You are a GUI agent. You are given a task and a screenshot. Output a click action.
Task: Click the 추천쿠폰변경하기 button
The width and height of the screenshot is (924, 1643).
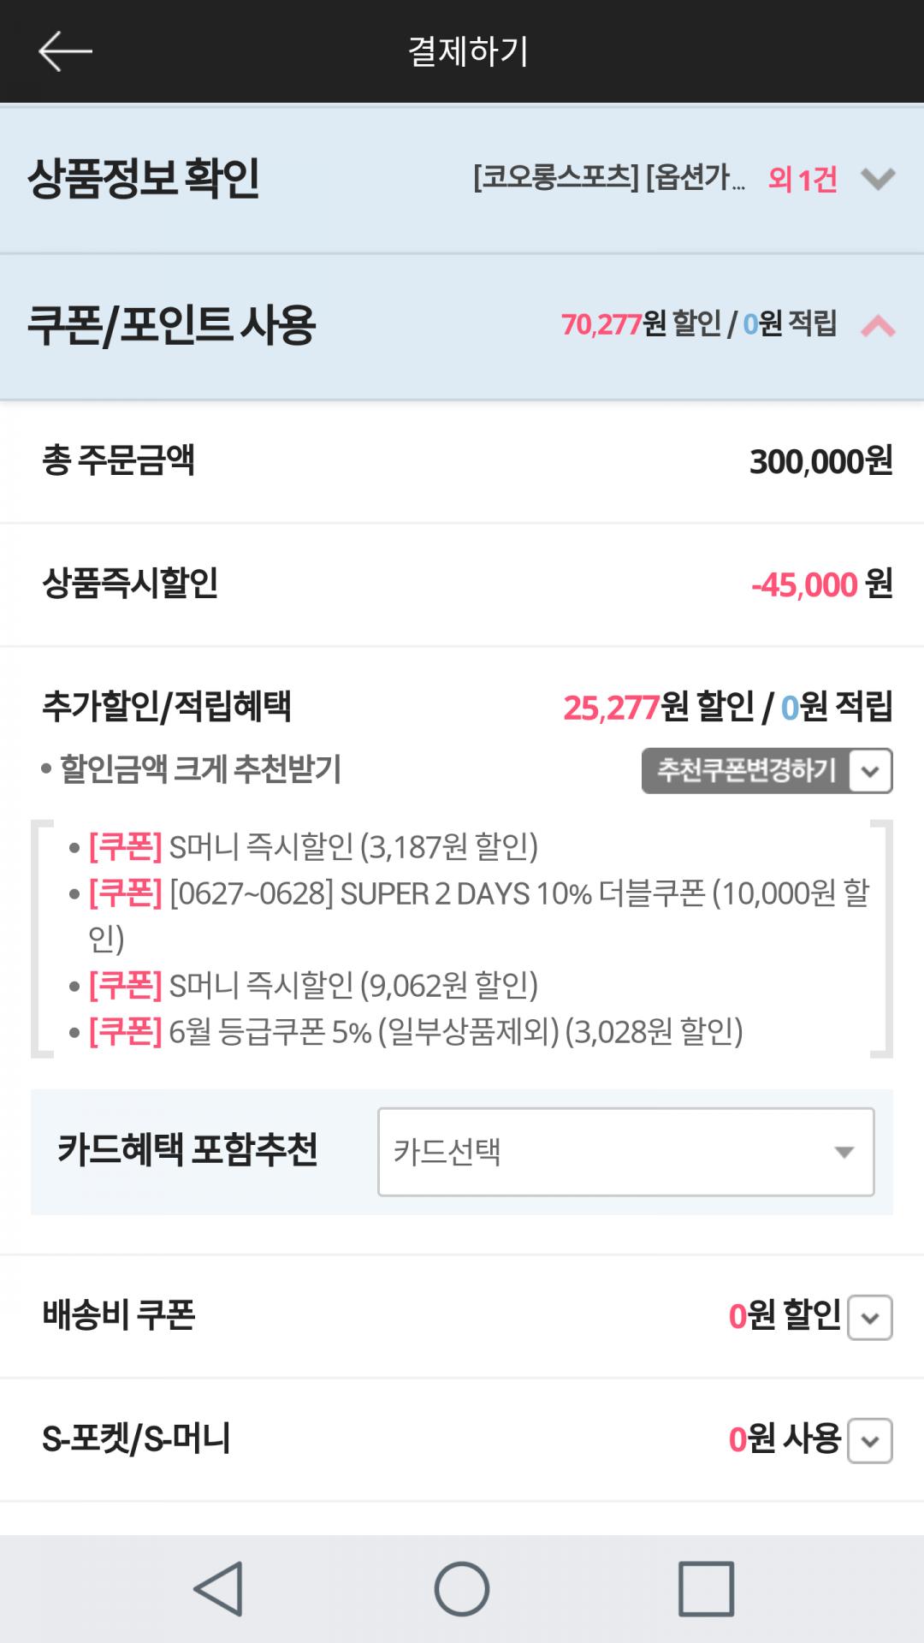tap(767, 770)
